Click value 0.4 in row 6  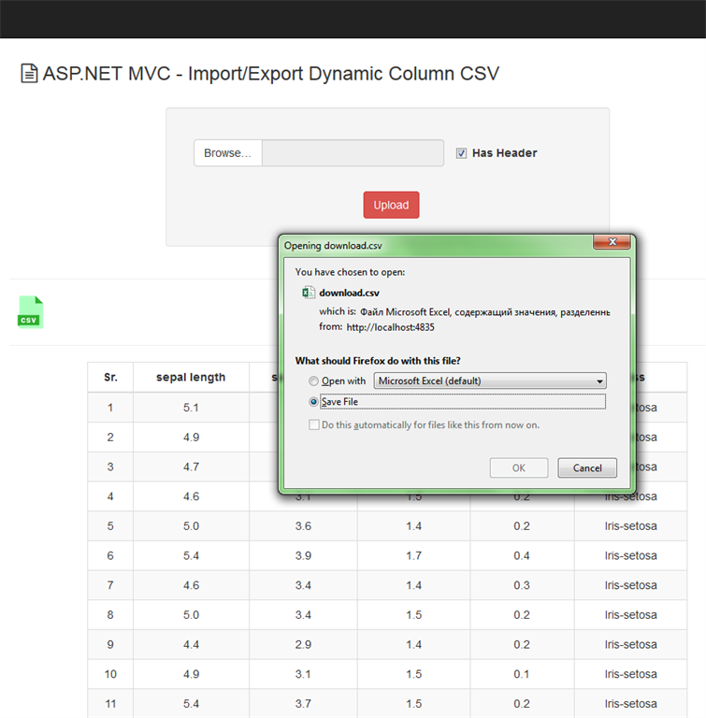point(522,555)
